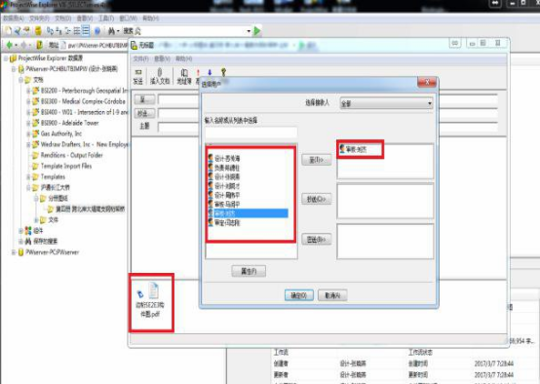The image size is (540, 384).
Task: Select Template Import Files folder
Action: pos(66,167)
